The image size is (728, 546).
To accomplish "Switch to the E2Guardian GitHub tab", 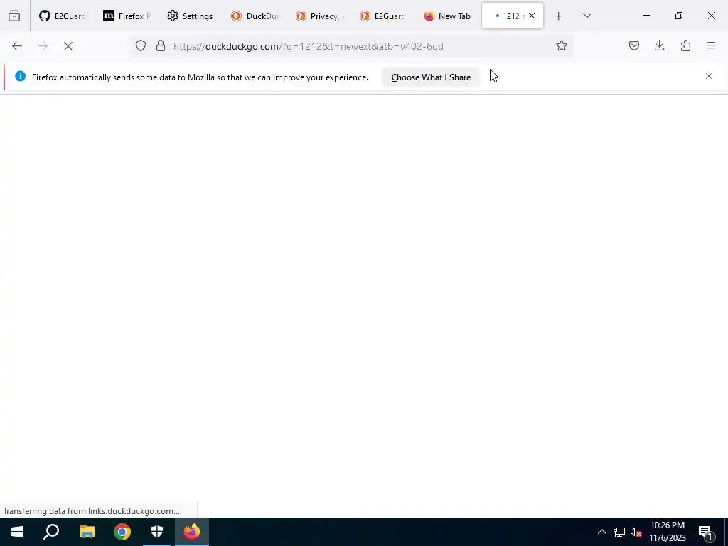I will (63, 16).
